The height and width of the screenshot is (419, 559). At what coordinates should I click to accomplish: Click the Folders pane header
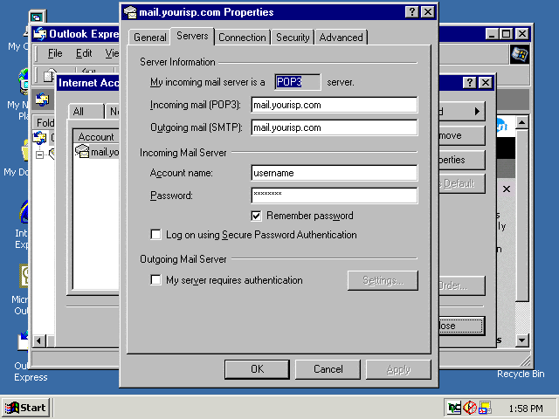45,122
